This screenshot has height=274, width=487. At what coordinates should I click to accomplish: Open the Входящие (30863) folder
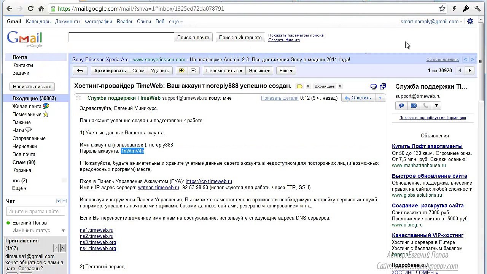tap(34, 98)
